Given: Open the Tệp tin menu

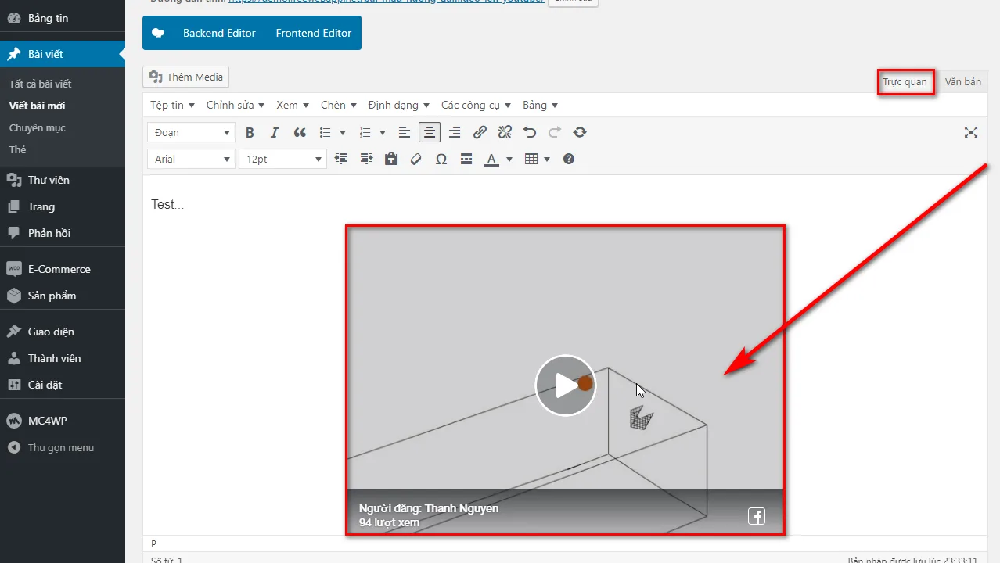Looking at the screenshot, I should pyautogui.click(x=172, y=105).
